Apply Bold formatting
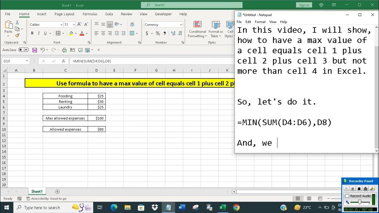The width and height of the screenshot is (379, 213). (x=32, y=33)
